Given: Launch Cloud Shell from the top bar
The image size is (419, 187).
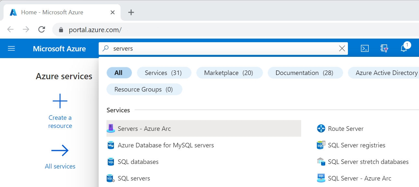Looking at the screenshot, I should pyautogui.click(x=365, y=49).
